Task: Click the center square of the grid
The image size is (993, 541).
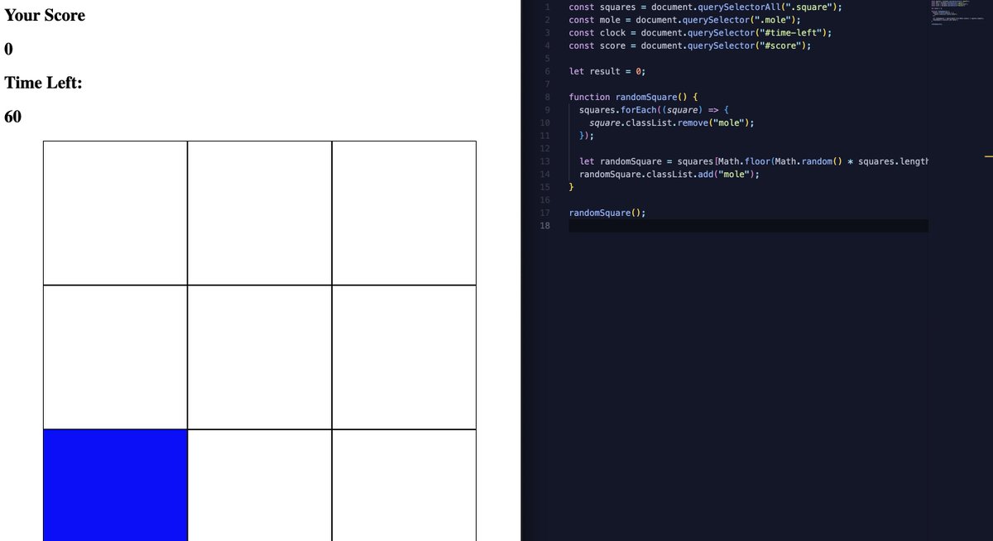Action: pyautogui.click(x=260, y=357)
